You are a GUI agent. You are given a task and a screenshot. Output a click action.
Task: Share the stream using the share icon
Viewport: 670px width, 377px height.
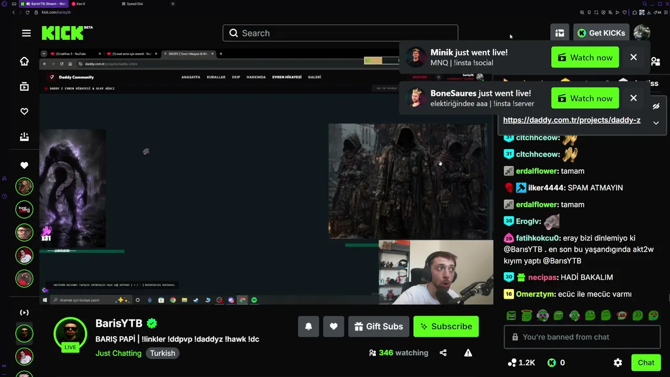click(x=443, y=353)
